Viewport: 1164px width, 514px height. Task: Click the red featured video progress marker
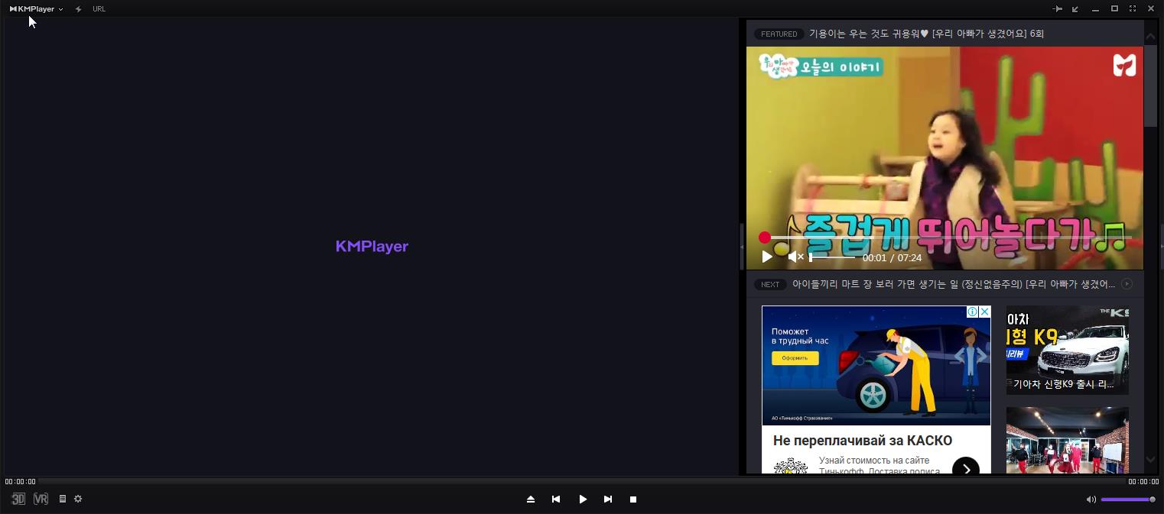coord(764,238)
